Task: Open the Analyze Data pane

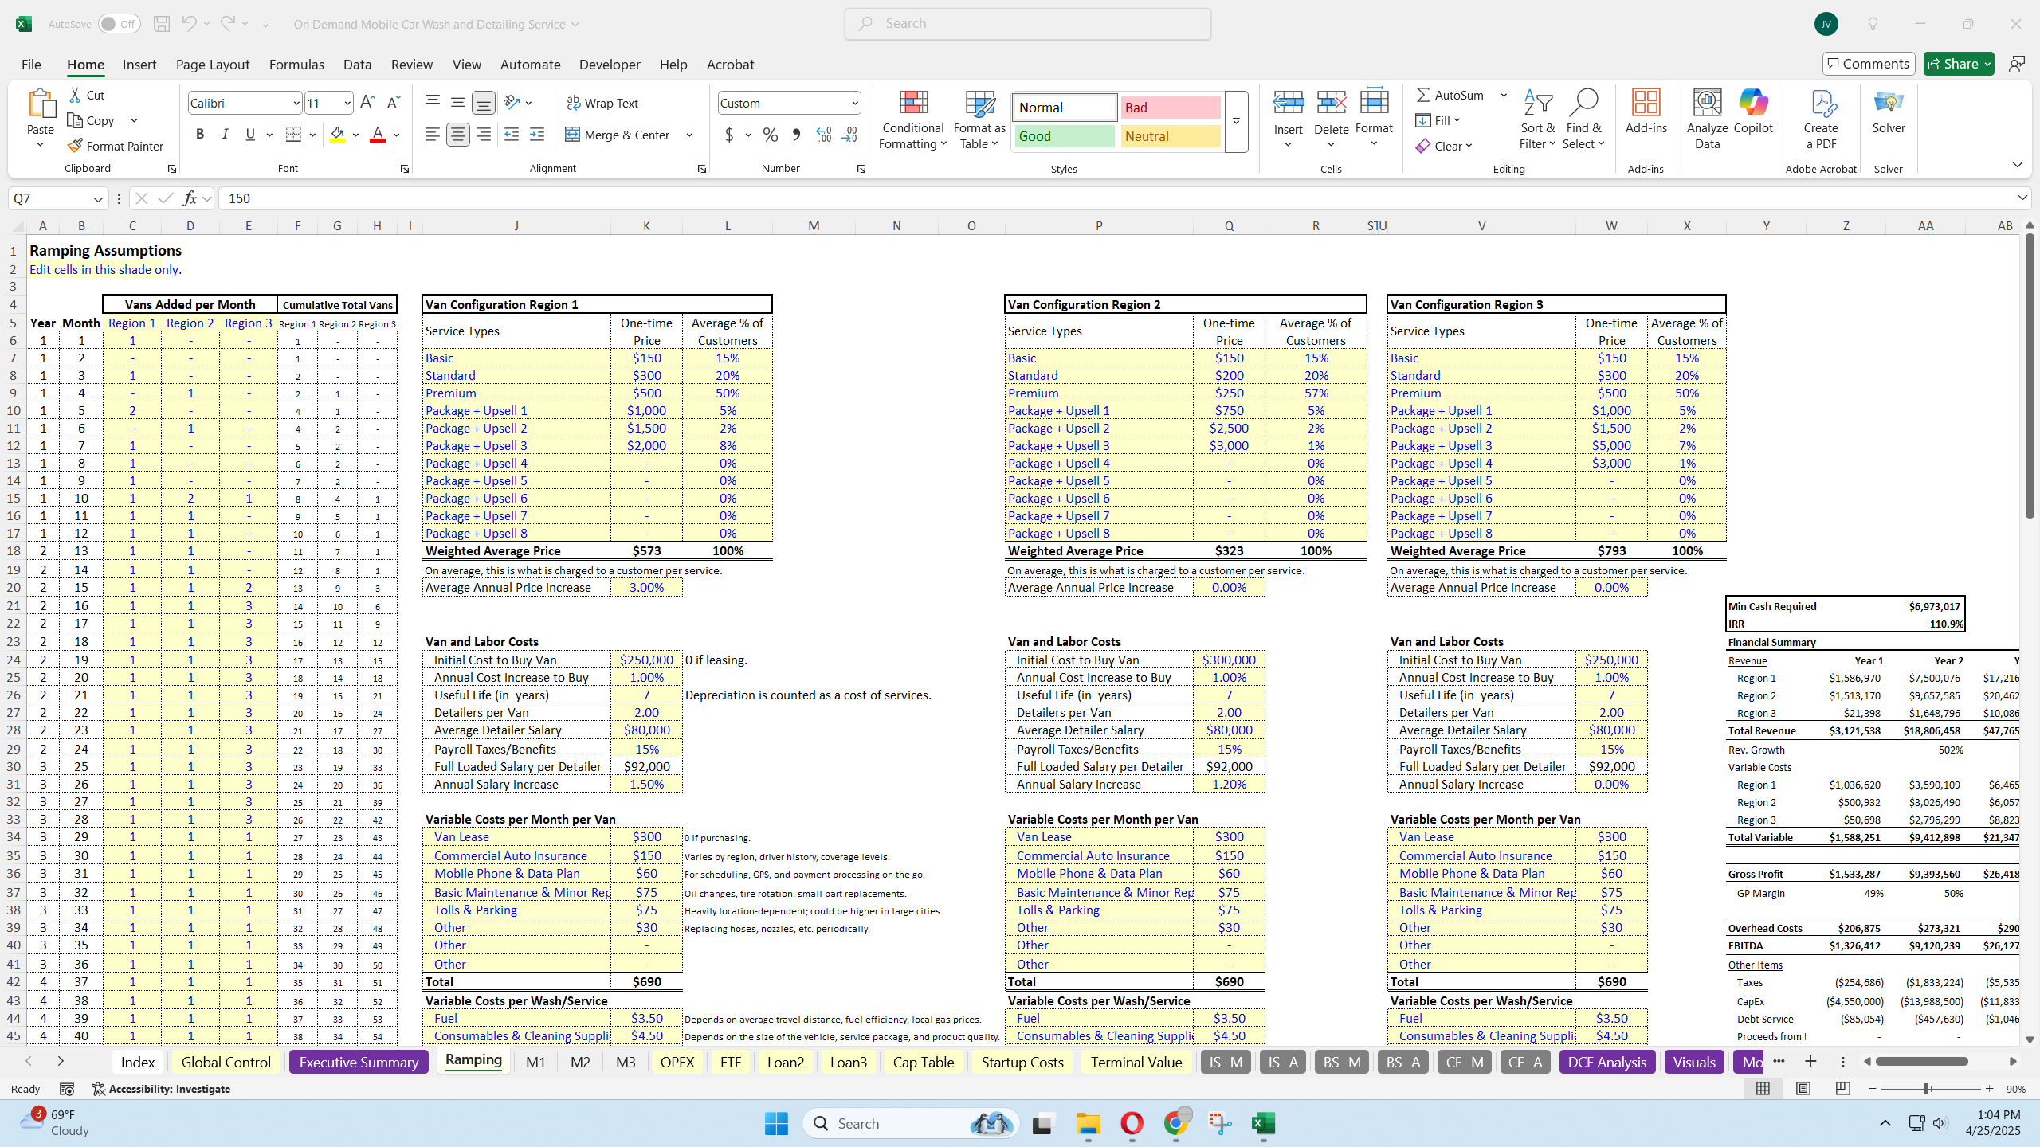Action: 1705,118
